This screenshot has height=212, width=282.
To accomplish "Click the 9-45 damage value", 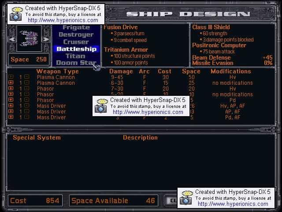I will pos(117,77).
